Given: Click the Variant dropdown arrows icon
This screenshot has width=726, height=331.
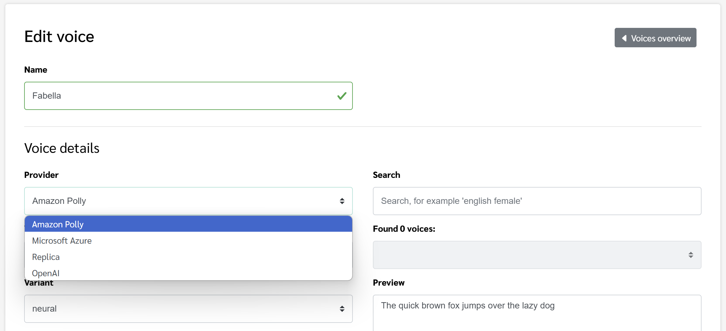Looking at the screenshot, I should click(x=342, y=309).
